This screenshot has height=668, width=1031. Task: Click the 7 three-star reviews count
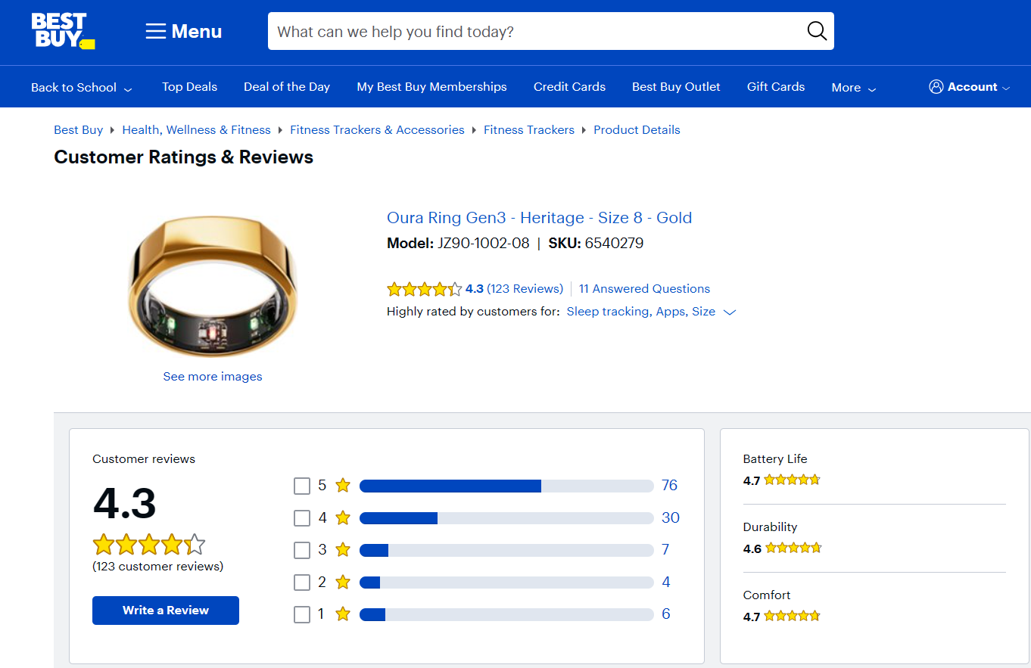click(665, 549)
